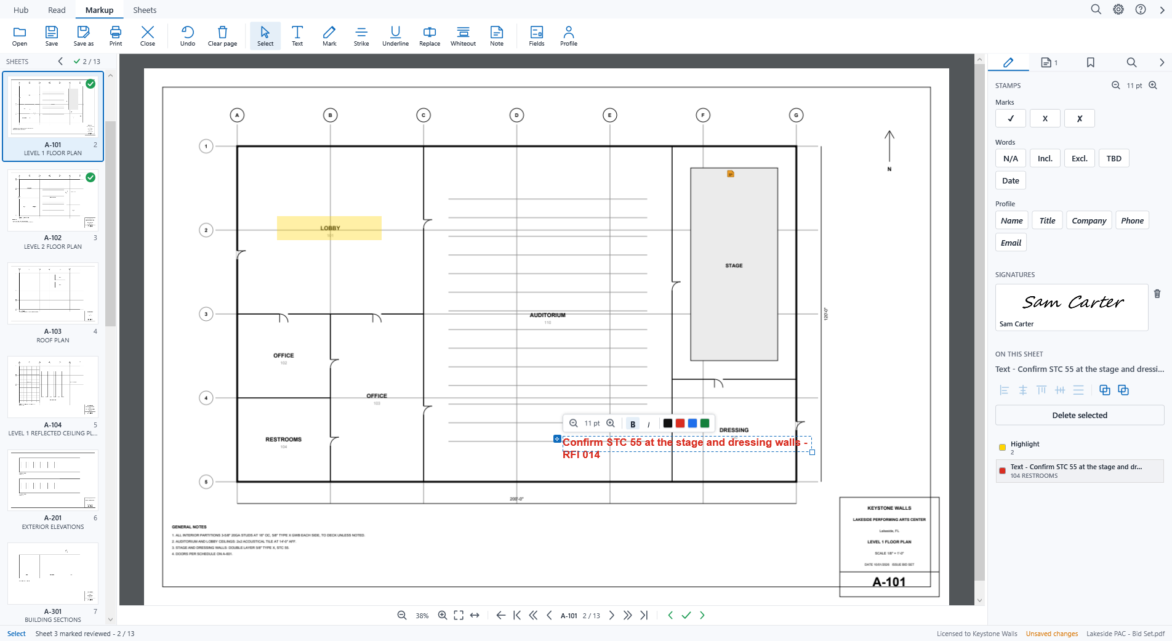Undo the last action
The height and width of the screenshot is (641, 1172).
[188, 36]
